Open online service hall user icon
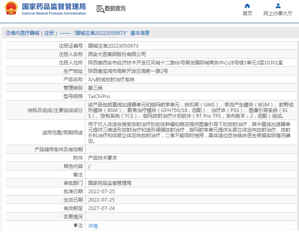Image resolution: width=299 pixels, height=232 pixels. pos(278,6)
